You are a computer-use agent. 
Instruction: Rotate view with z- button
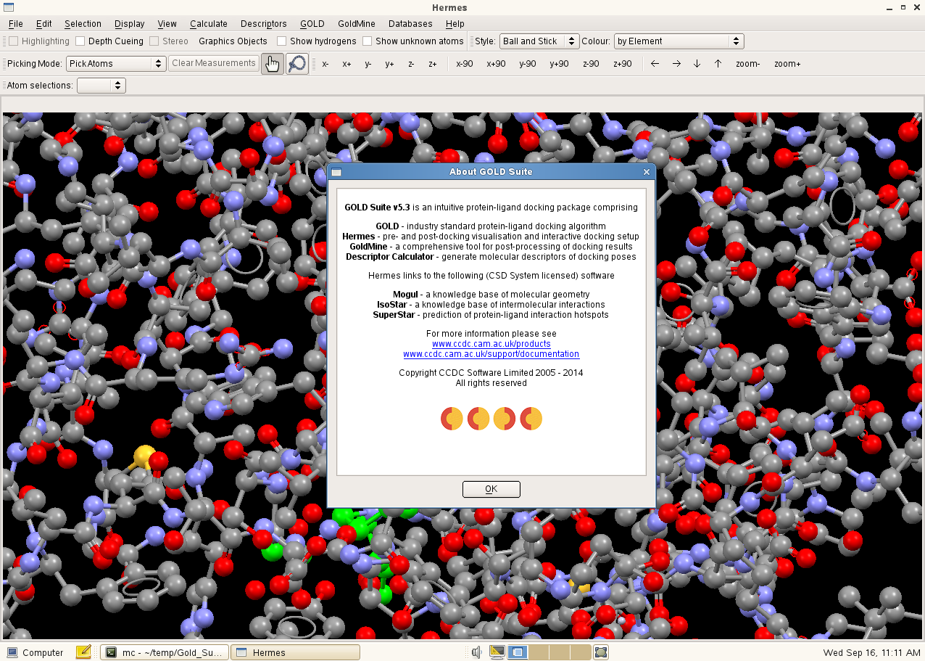411,64
